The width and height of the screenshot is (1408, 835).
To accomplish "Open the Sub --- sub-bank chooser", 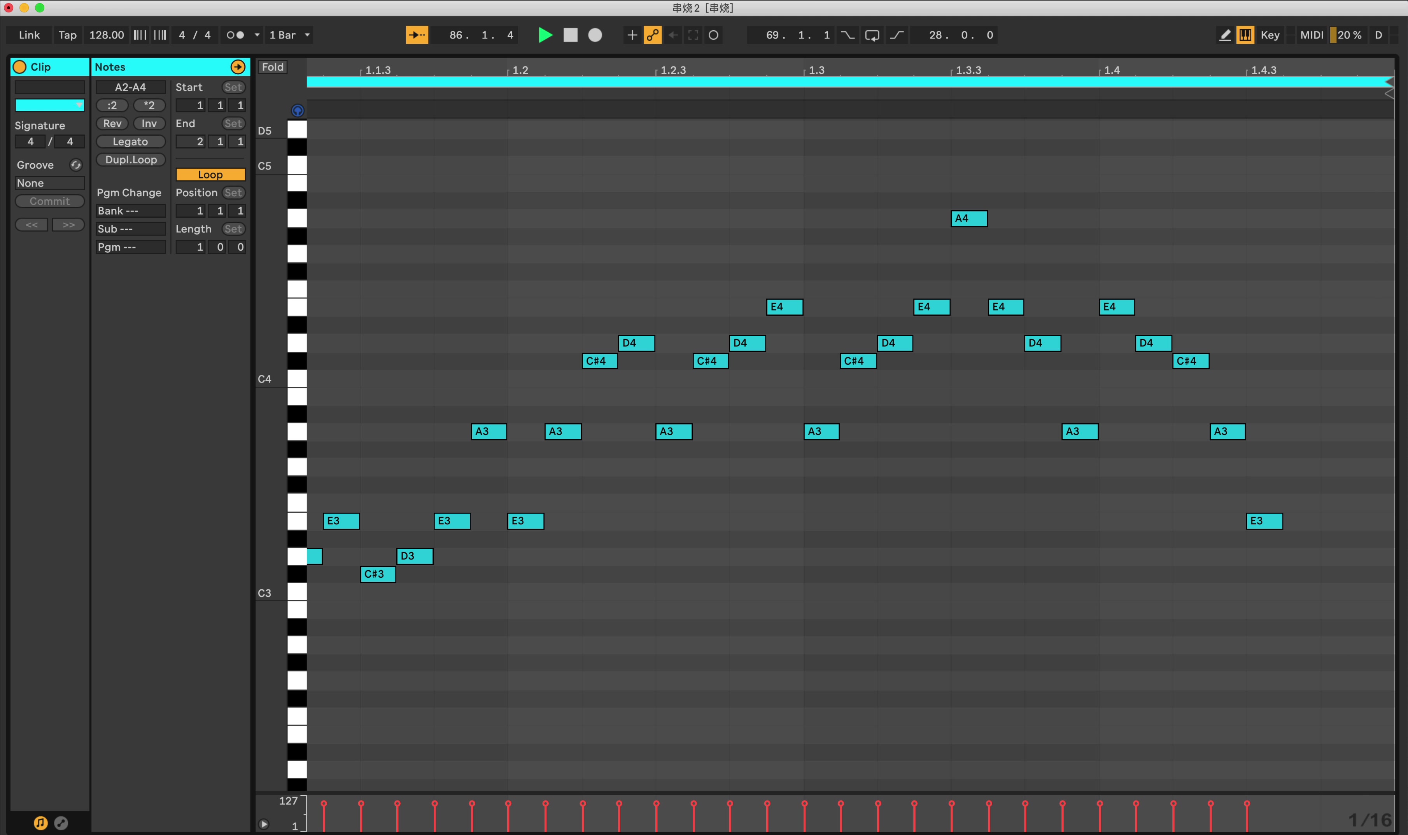I will [131, 229].
